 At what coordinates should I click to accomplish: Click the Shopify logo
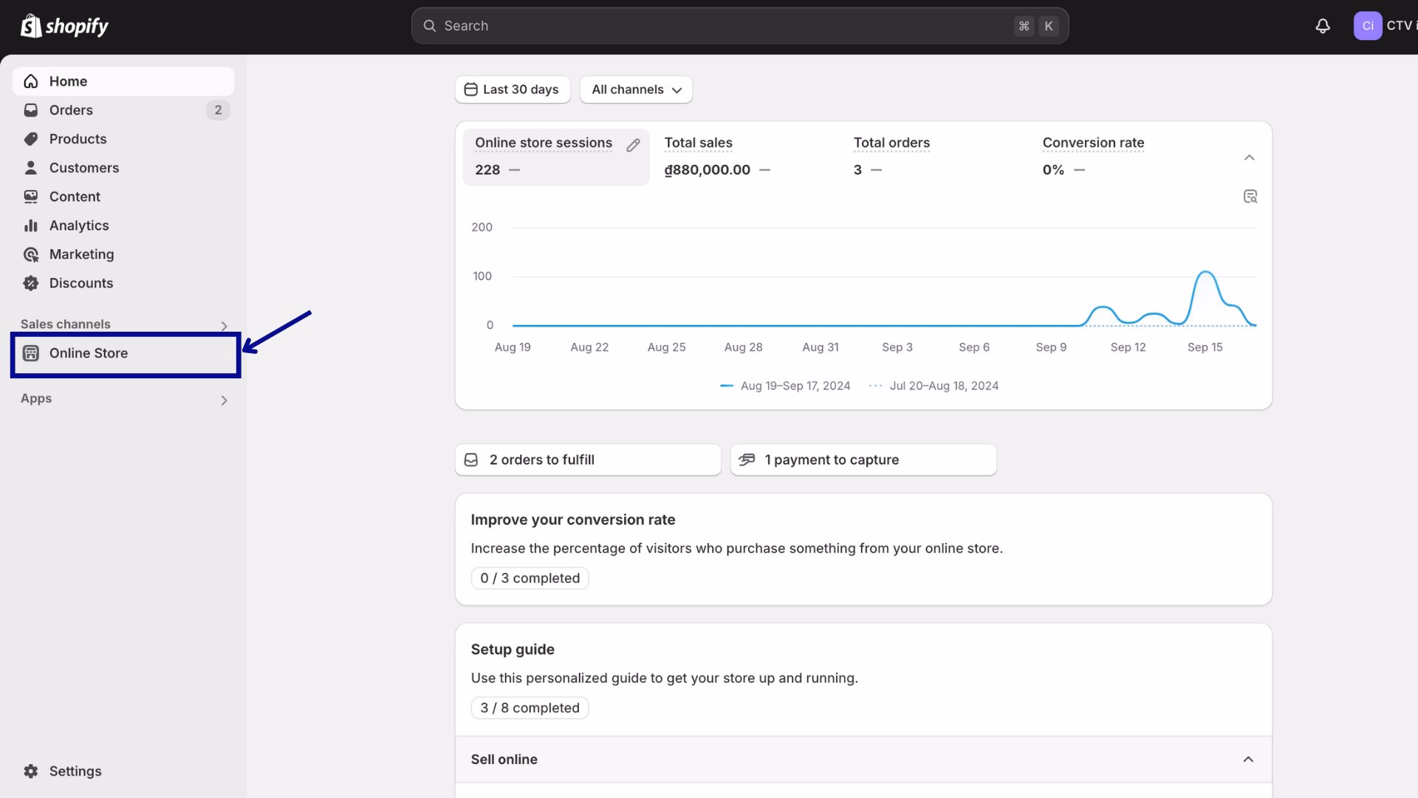tap(64, 26)
